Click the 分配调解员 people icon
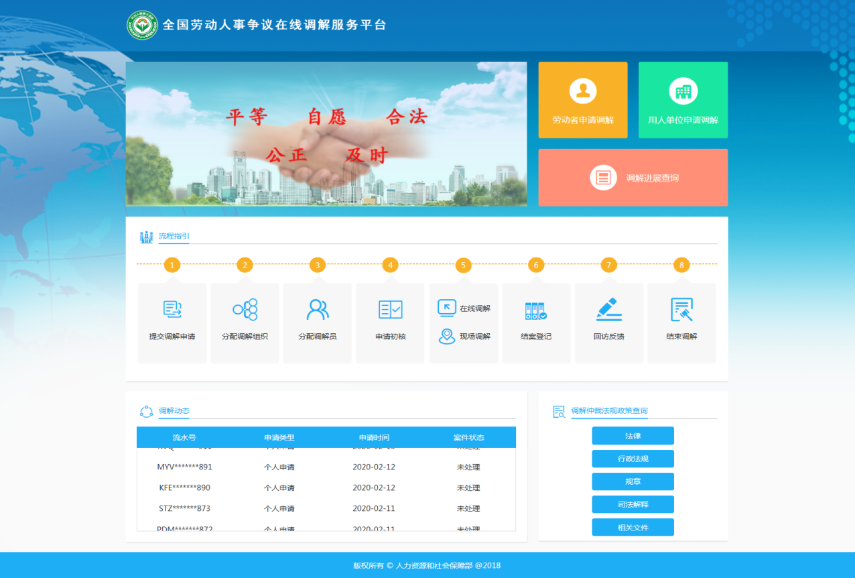The image size is (855, 578). point(318,309)
